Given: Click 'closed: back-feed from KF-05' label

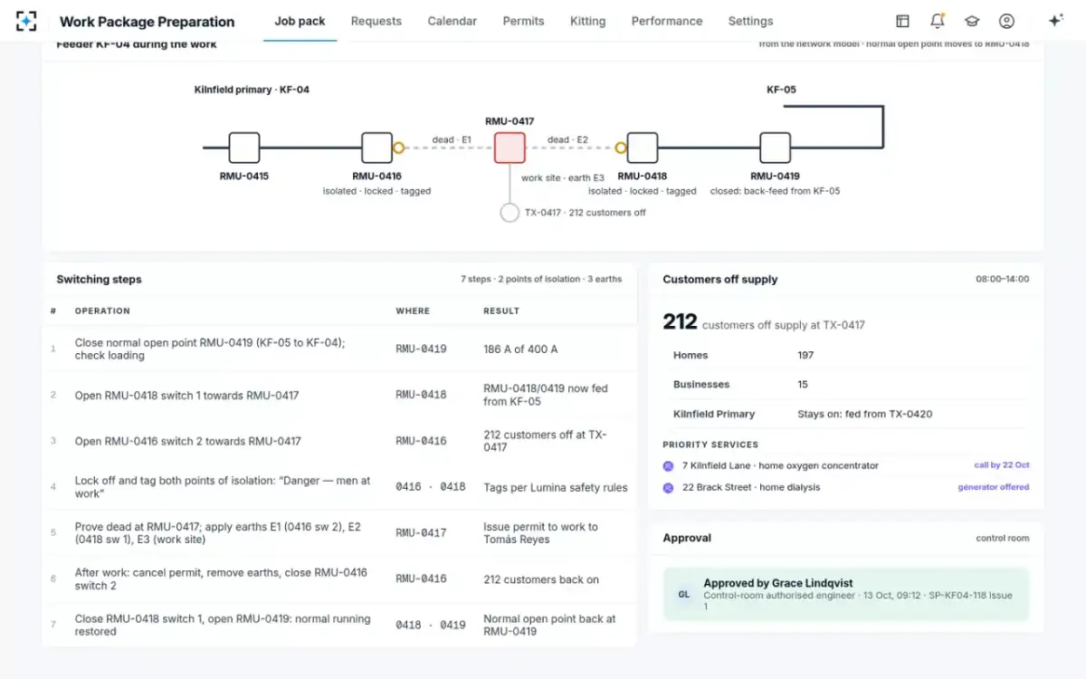Looking at the screenshot, I should tap(775, 191).
